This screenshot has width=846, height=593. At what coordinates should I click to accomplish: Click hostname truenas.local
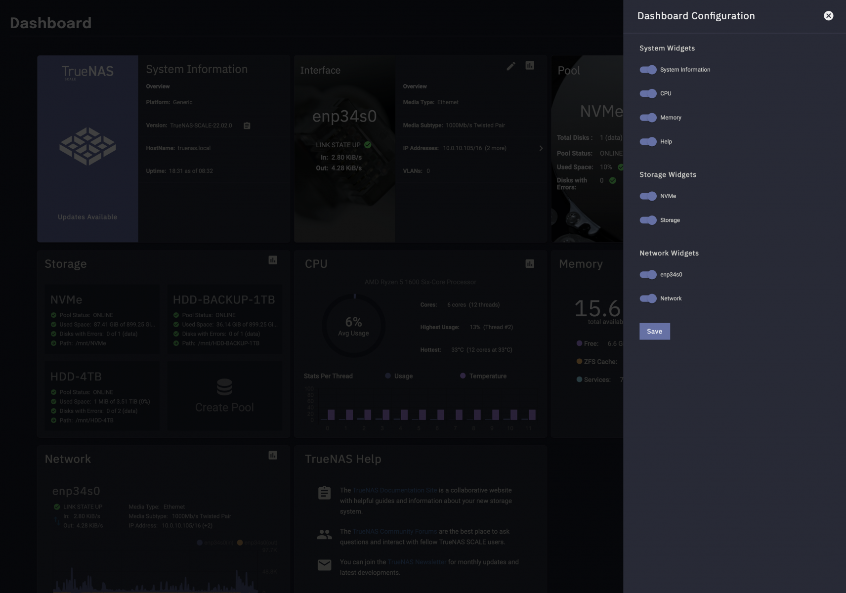pos(194,148)
